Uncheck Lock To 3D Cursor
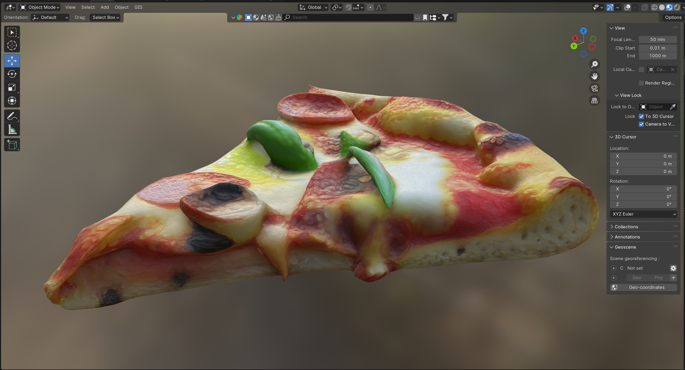685x370 pixels. click(641, 116)
